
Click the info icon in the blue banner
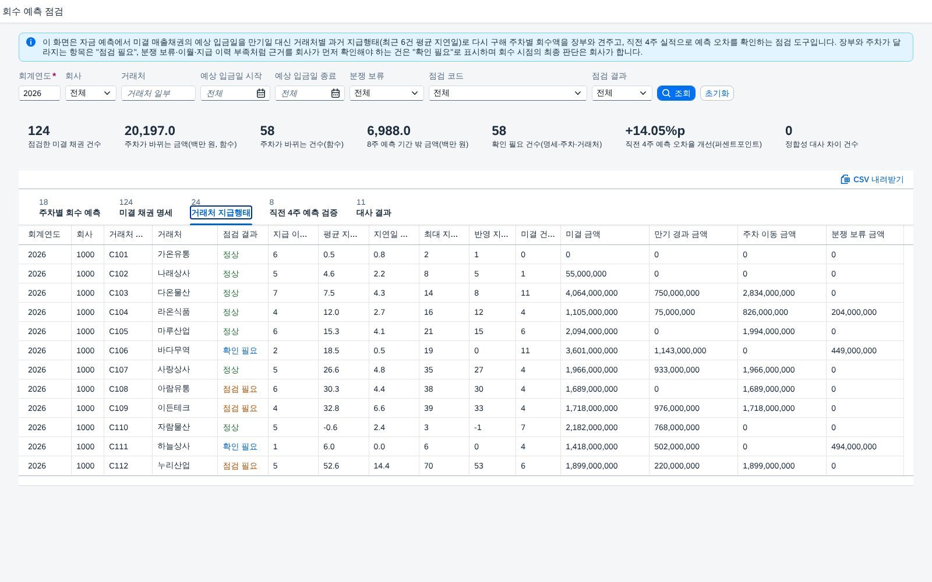click(31, 42)
